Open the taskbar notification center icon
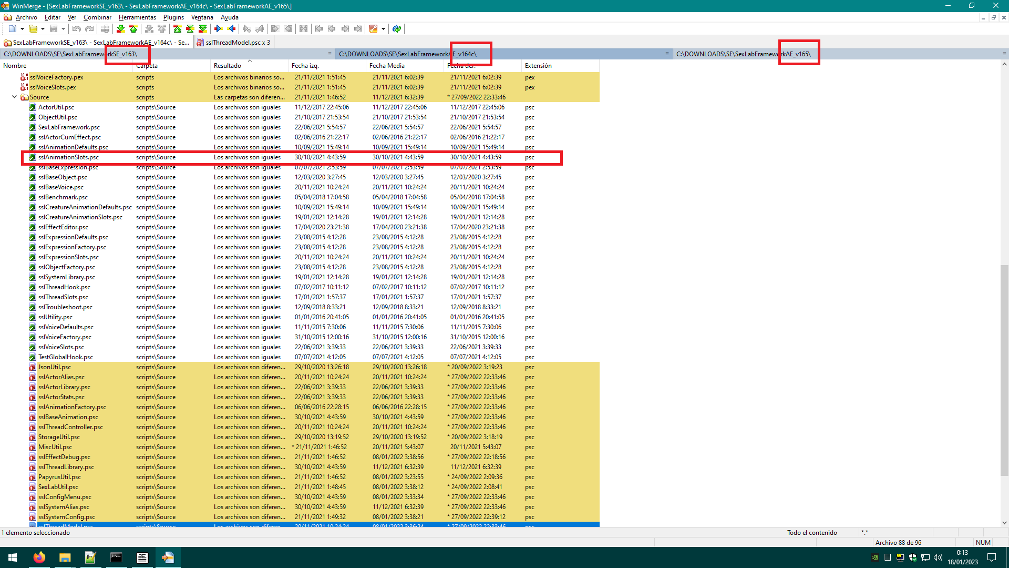The image size is (1009, 568). (x=992, y=557)
